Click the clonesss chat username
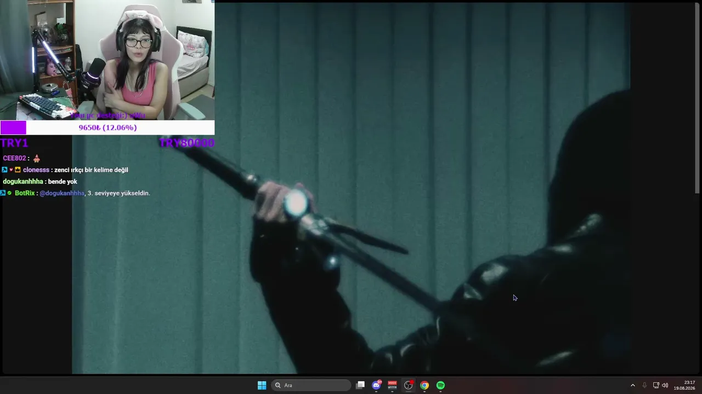 coord(36,170)
